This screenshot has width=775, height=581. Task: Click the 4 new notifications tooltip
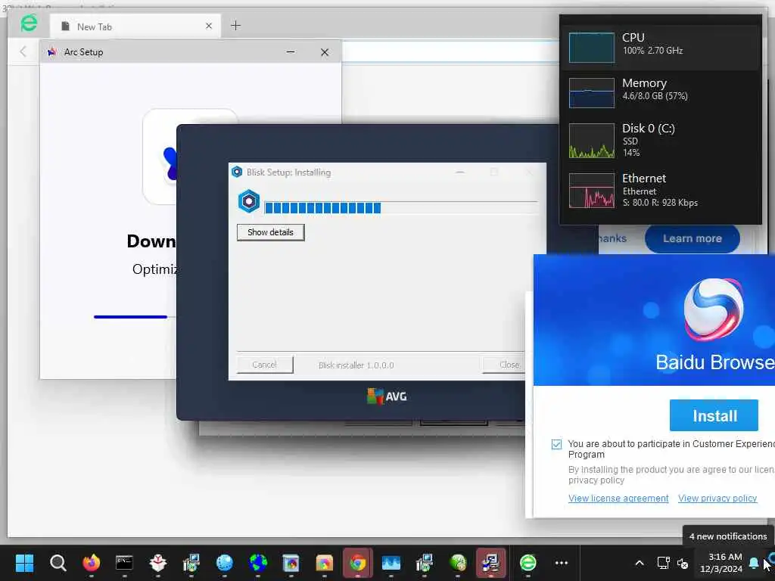tap(727, 536)
